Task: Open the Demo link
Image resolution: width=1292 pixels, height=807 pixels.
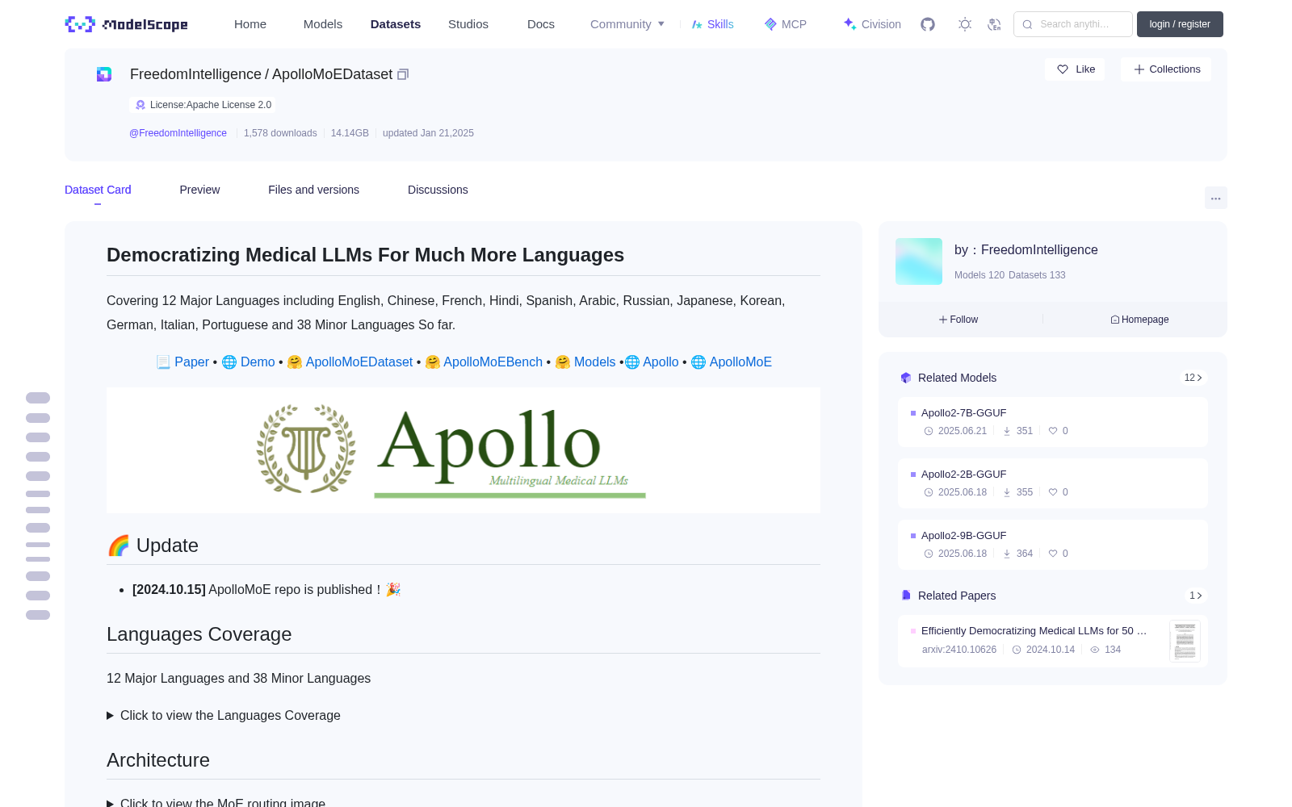Action: pyautogui.click(x=258, y=362)
